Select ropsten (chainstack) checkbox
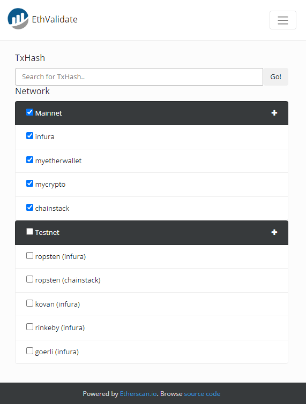This screenshot has width=306, height=404. pyautogui.click(x=29, y=279)
